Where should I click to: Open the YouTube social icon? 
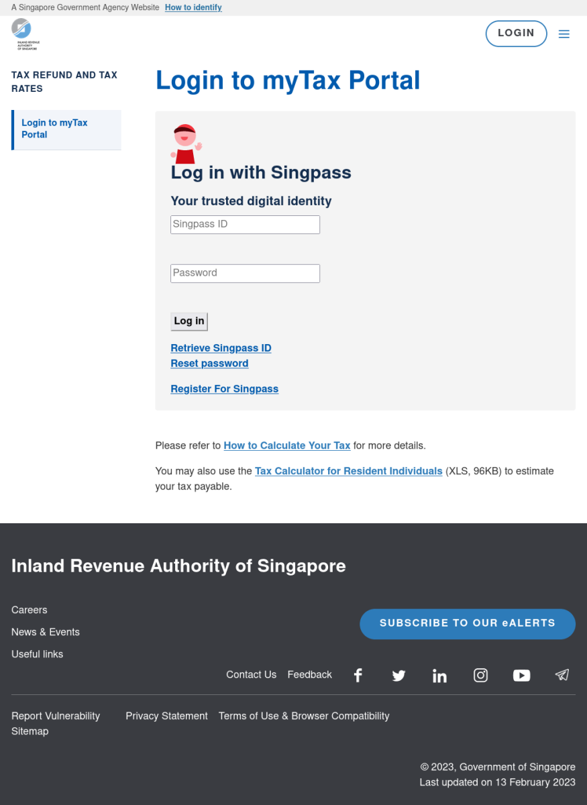pyautogui.click(x=521, y=676)
